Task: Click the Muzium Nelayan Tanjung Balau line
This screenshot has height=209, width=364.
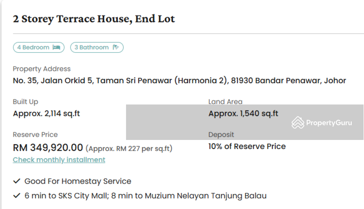Action: pyautogui.click(x=146, y=196)
